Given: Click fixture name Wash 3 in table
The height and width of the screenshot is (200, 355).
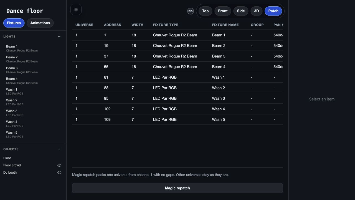Looking at the screenshot, I should click(x=218, y=98).
